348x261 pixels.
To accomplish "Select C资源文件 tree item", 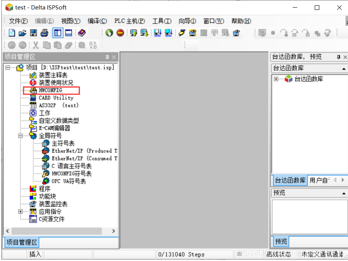I will (52, 219).
